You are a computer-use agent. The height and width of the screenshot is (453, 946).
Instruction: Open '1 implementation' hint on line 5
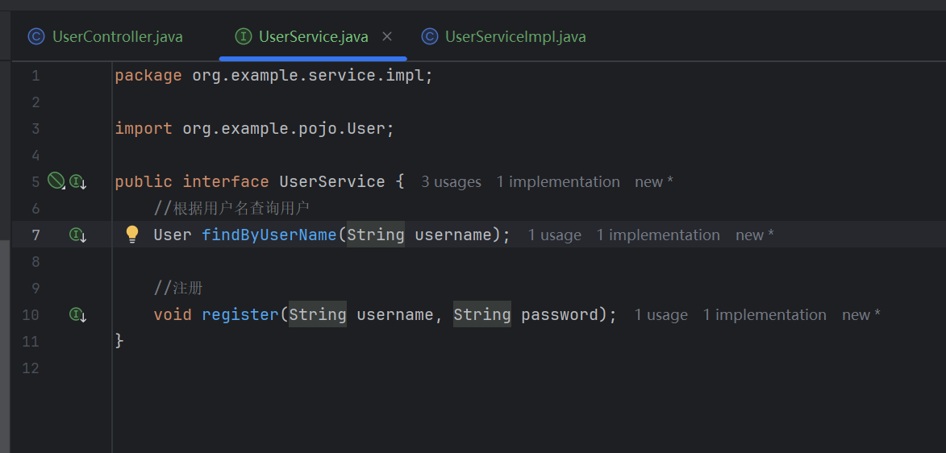558,182
